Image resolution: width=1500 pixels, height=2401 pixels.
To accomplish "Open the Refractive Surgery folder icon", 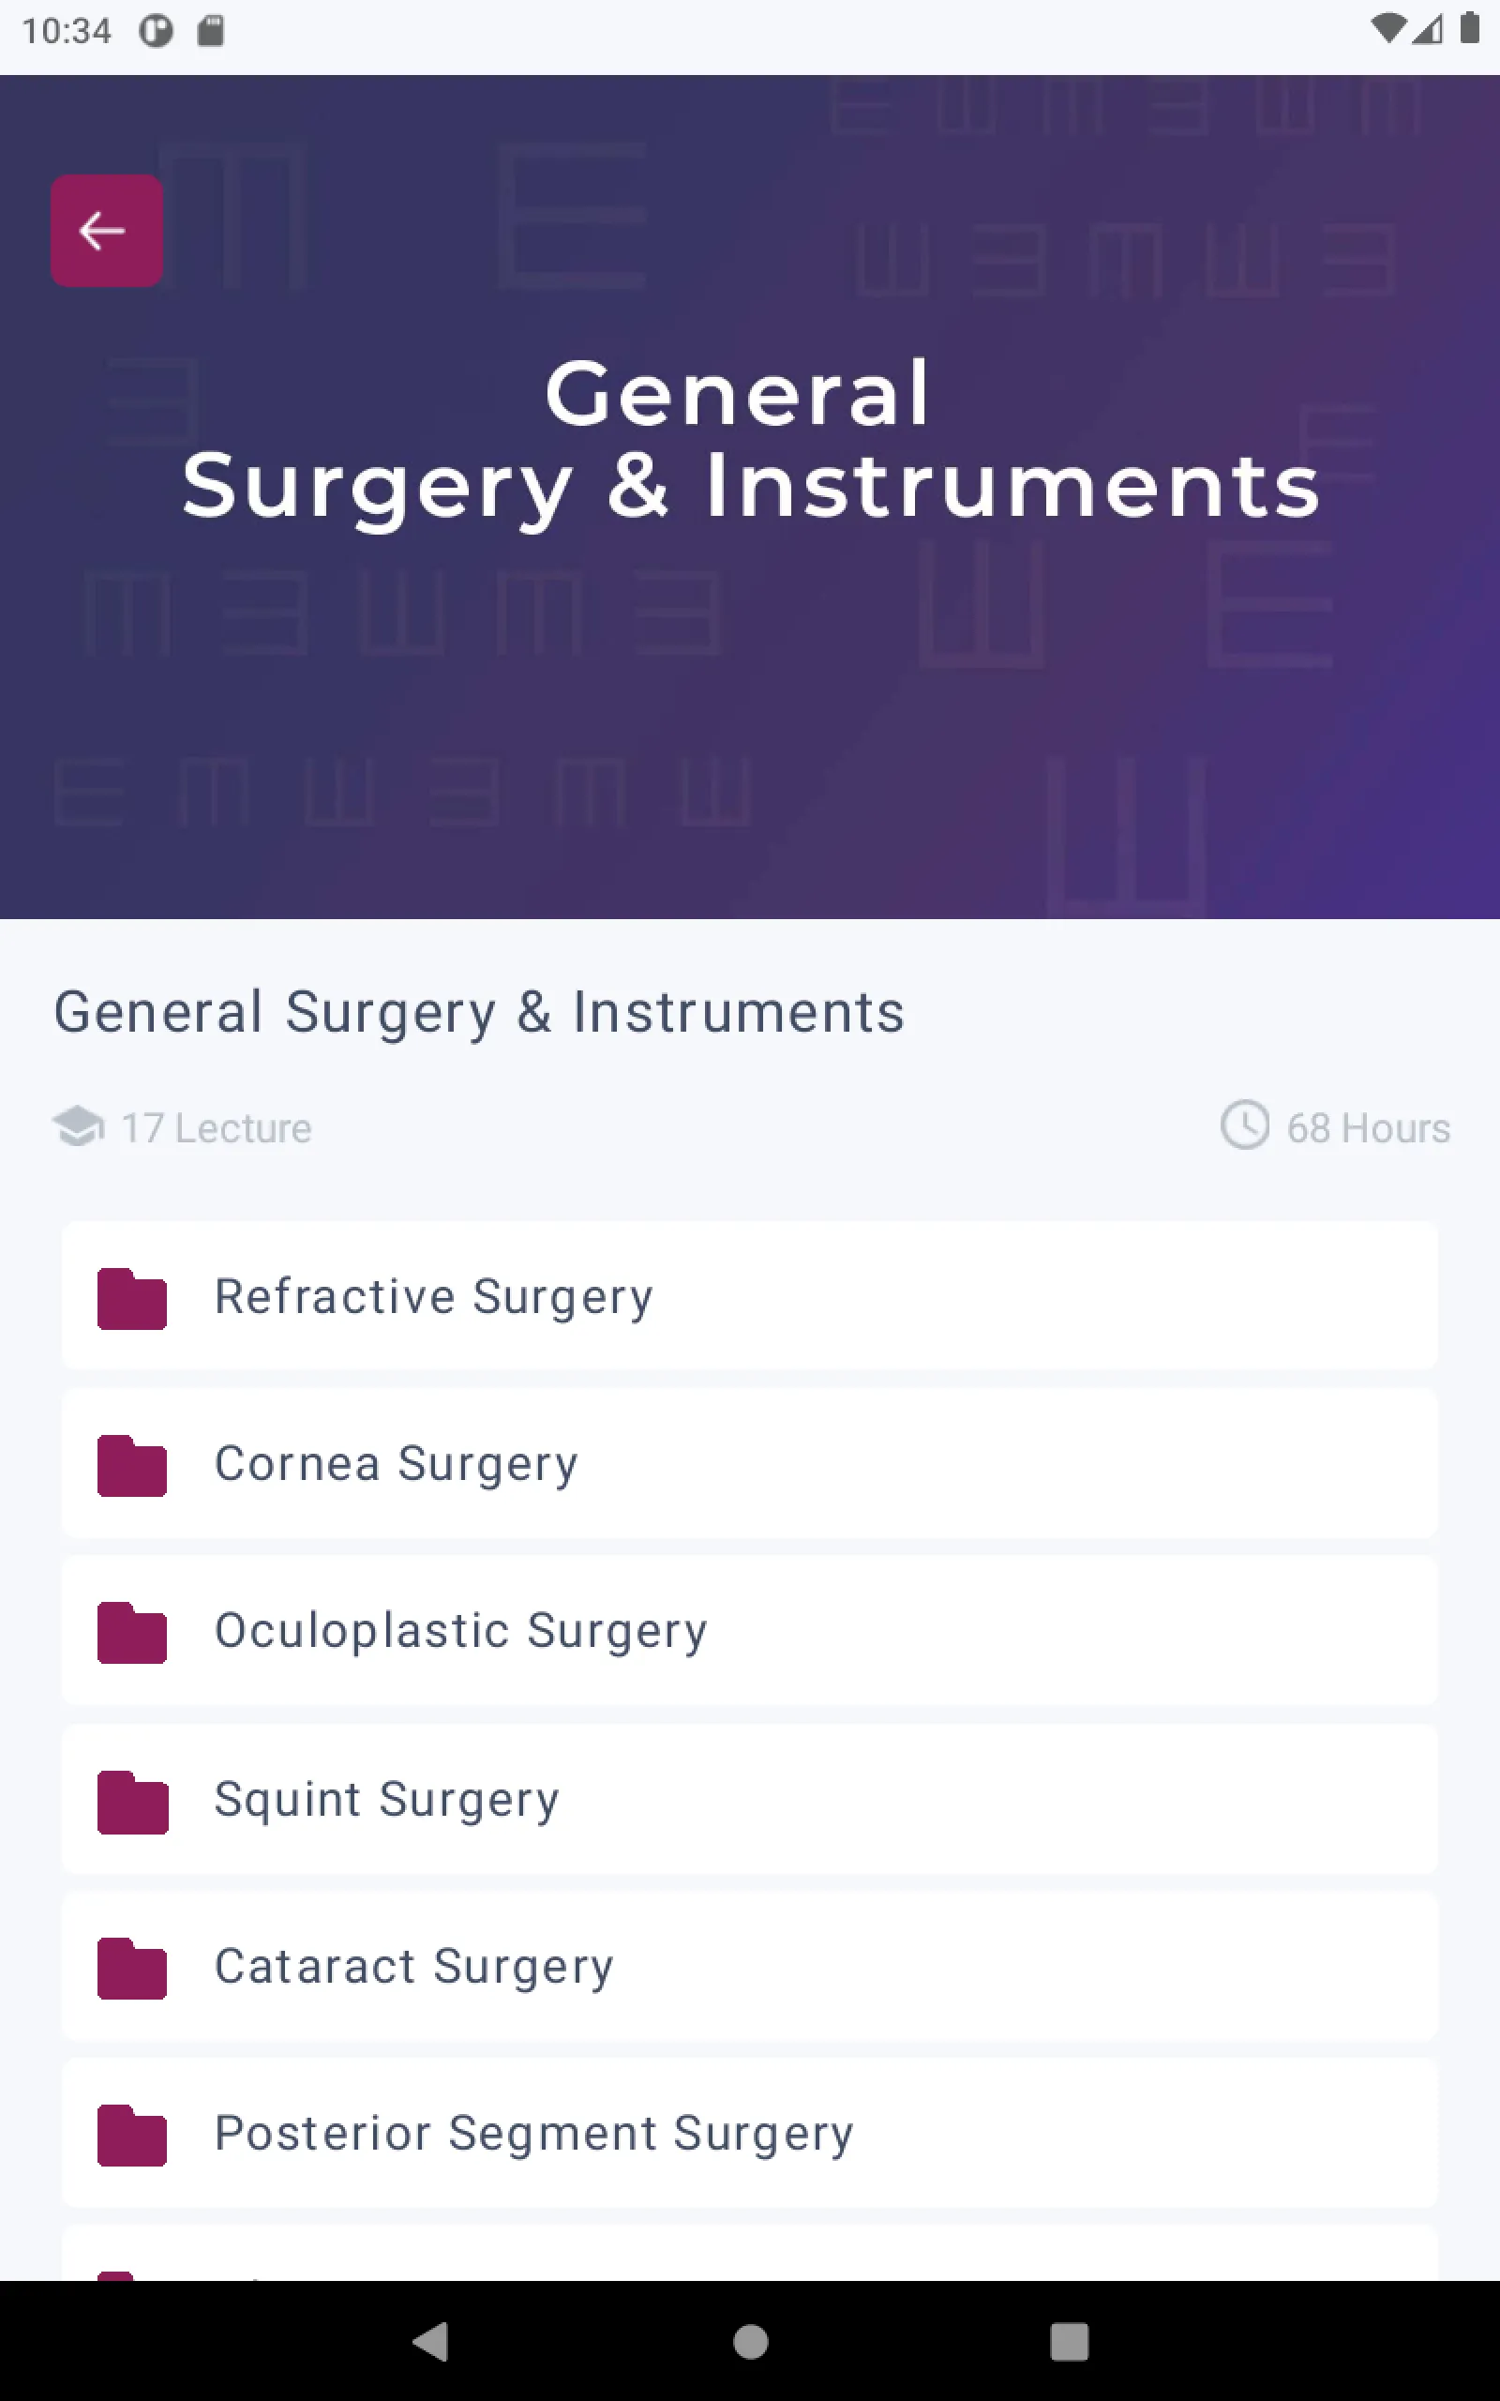I will [132, 1298].
